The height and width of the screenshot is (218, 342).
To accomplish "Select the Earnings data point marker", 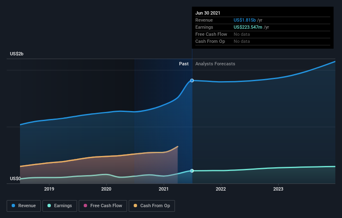I will click(x=192, y=171).
